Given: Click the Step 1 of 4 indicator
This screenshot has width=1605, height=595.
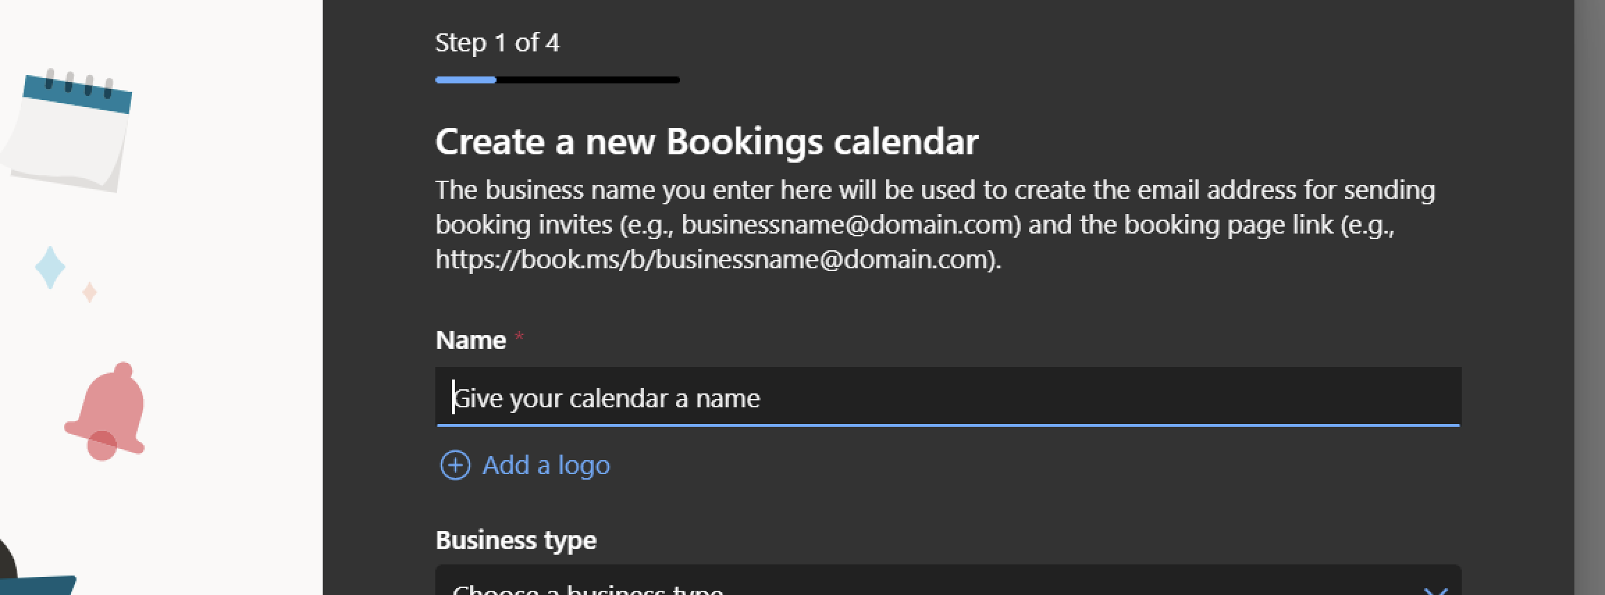Looking at the screenshot, I should click(497, 43).
